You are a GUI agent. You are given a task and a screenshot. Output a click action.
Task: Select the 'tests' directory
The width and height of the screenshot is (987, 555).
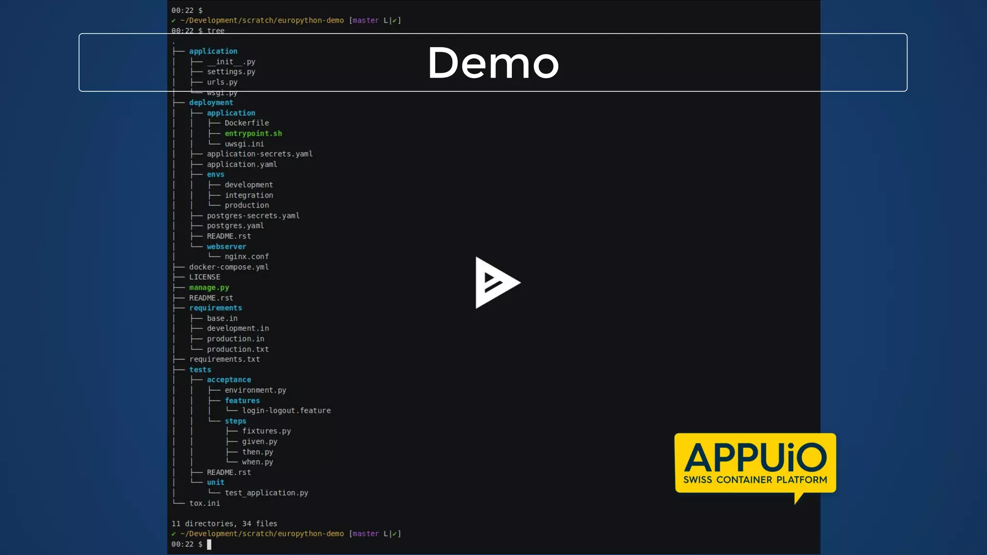click(200, 370)
